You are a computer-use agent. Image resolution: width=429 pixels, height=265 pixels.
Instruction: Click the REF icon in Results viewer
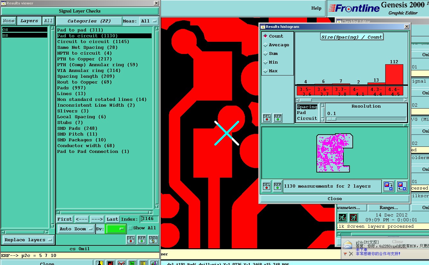coord(142,239)
